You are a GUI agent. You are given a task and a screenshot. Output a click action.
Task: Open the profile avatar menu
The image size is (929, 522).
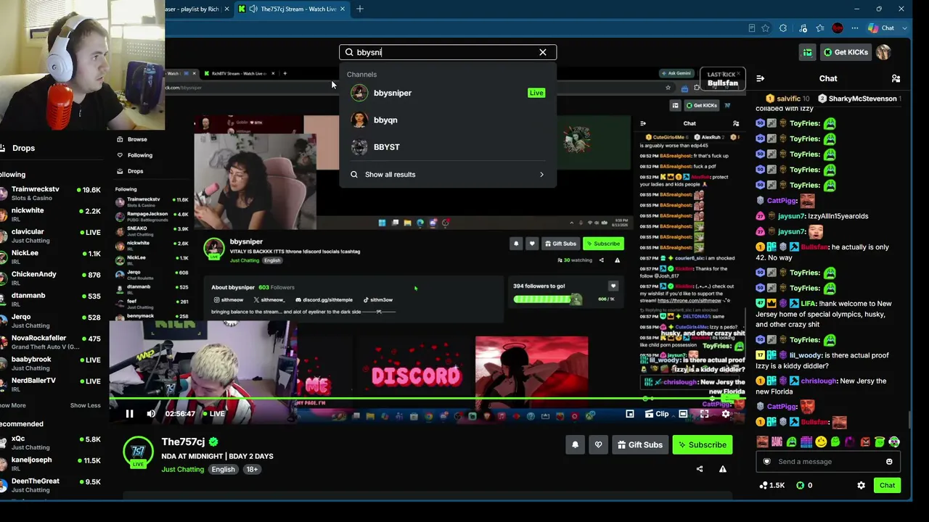click(883, 52)
